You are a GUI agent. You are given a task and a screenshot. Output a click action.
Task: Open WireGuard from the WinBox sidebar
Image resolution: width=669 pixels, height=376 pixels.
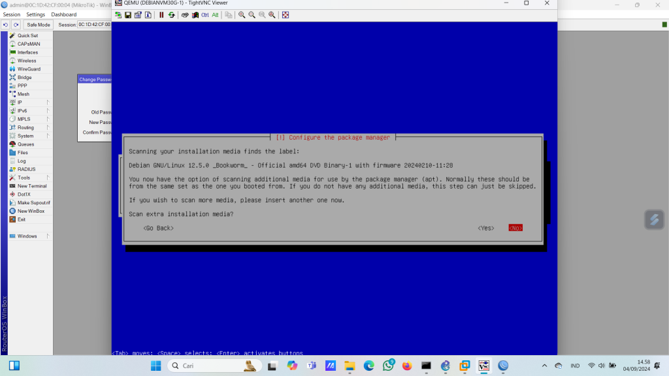click(28, 69)
